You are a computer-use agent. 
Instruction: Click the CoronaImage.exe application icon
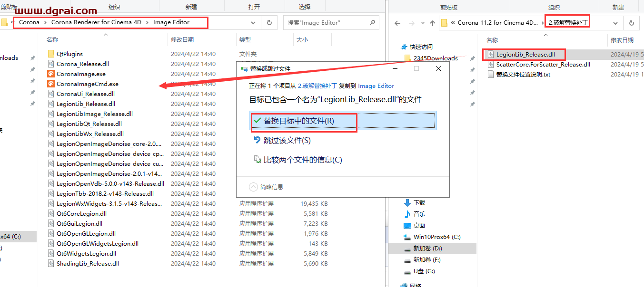[x=51, y=74]
